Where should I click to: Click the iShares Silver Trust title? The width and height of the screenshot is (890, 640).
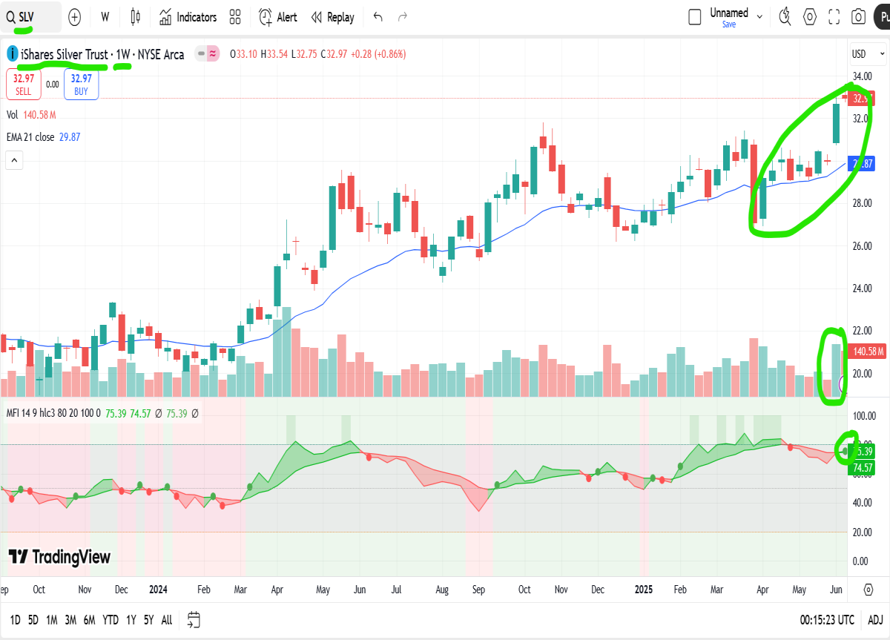tap(65, 54)
